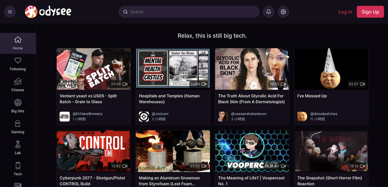This screenshot has width=388, height=187.
Task: Open Following in the sidebar
Action: [x=18, y=64]
